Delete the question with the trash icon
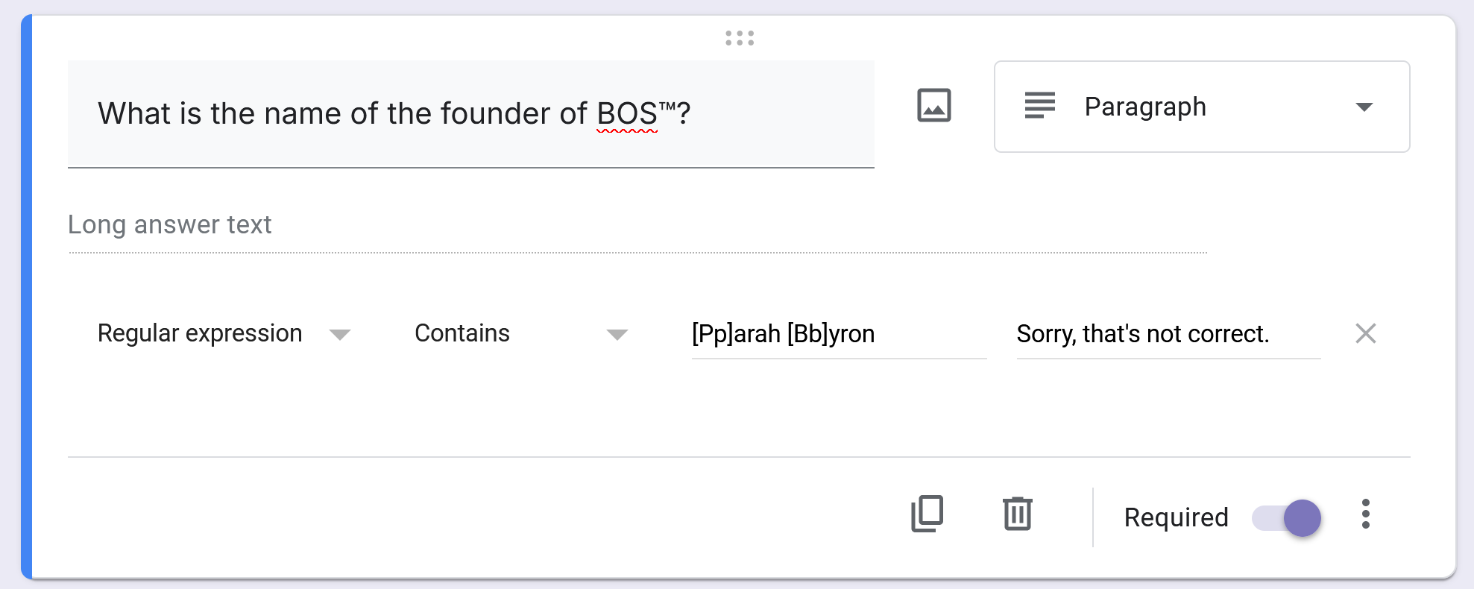1474x589 pixels. [x=1017, y=514]
